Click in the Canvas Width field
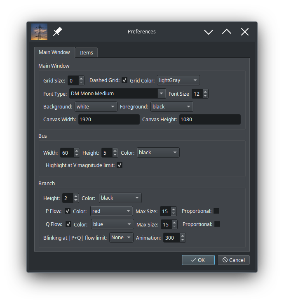 (x=109, y=120)
